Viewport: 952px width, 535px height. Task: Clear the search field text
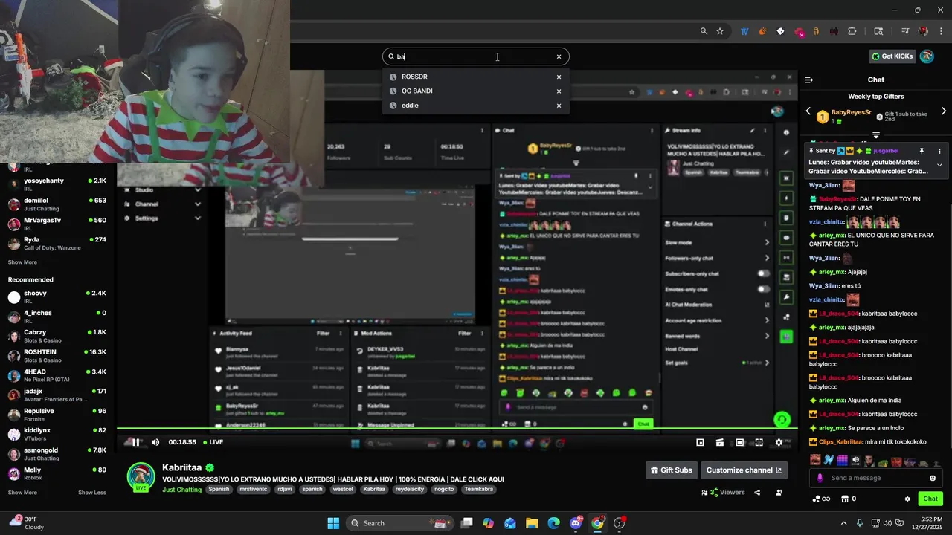tap(559, 56)
